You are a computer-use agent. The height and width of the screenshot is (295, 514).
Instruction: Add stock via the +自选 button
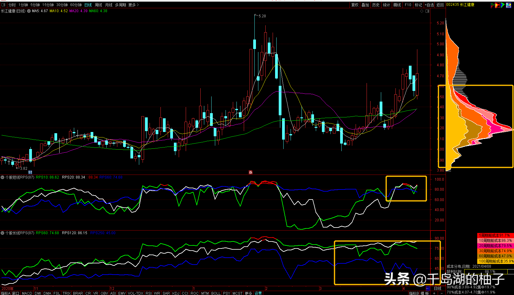(x=429, y=5)
